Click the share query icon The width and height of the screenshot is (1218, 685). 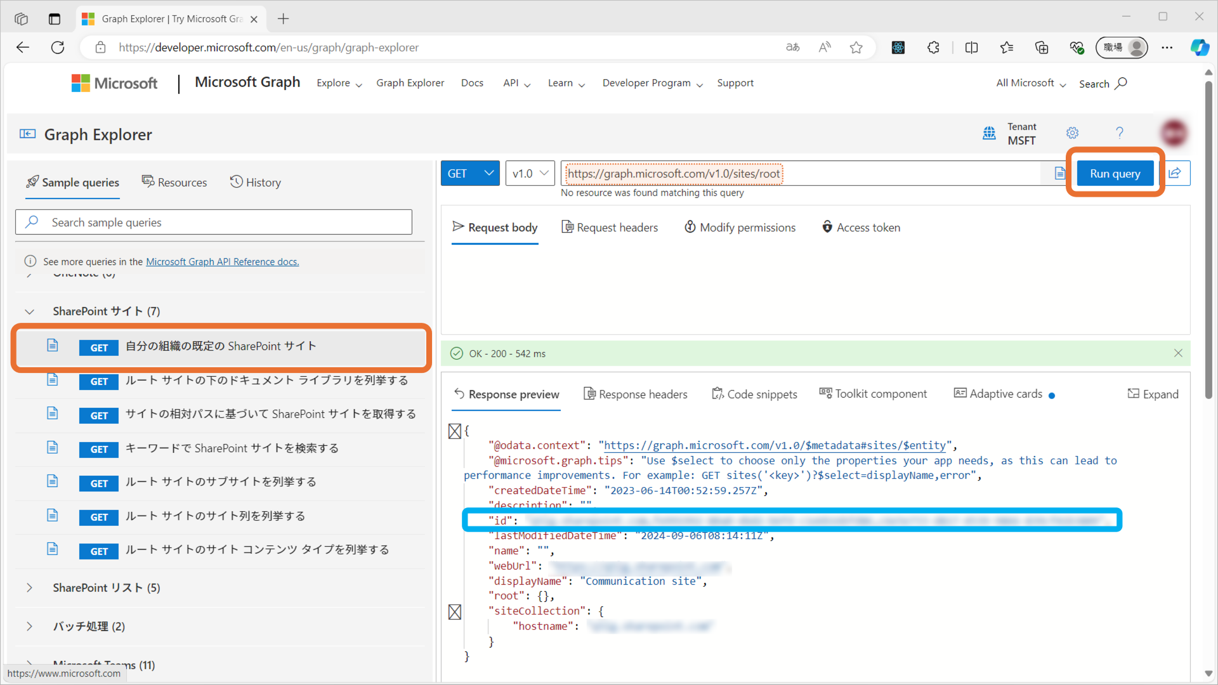(1175, 173)
